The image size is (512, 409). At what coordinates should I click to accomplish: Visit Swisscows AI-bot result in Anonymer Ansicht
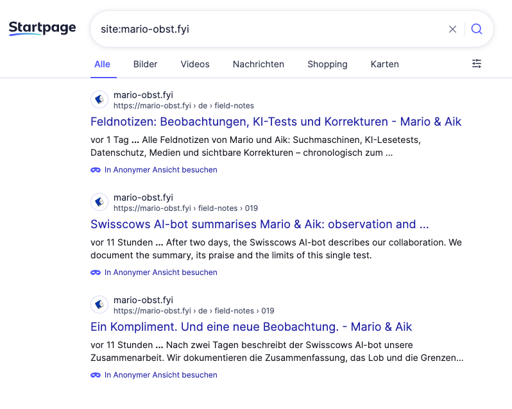160,272
